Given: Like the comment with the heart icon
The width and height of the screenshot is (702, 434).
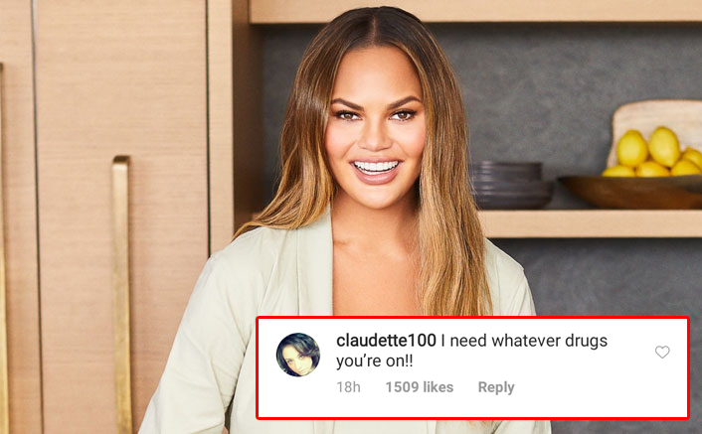Looking at the screenshot, I should pos(662,353).
